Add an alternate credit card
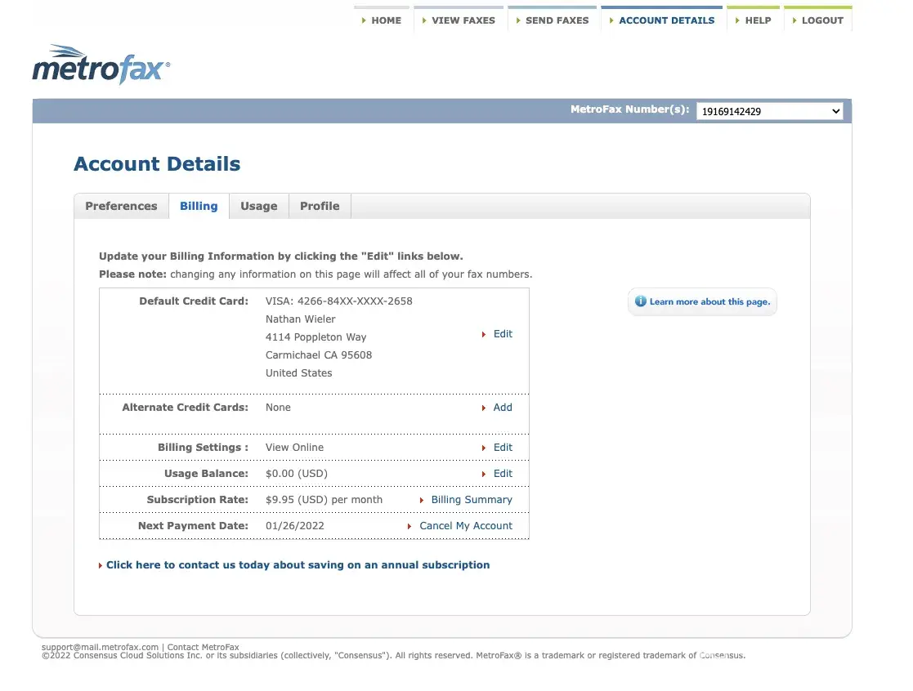This screenshot has height=691, width=913. [503, 408]
